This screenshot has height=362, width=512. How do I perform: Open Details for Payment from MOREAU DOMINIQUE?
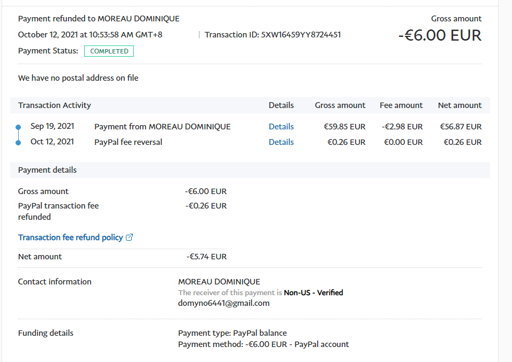pyautogui.click(x=281, y=127)
